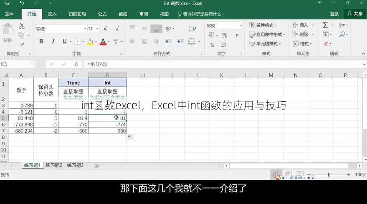The width and height of the screenshot is (367, 204).
Task: Click the Save icon in quick access toolbar
Action: [x=7, y=3]
